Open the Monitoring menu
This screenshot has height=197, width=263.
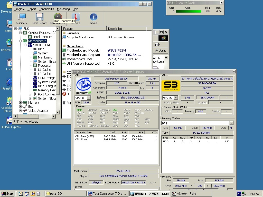[63, 9]
